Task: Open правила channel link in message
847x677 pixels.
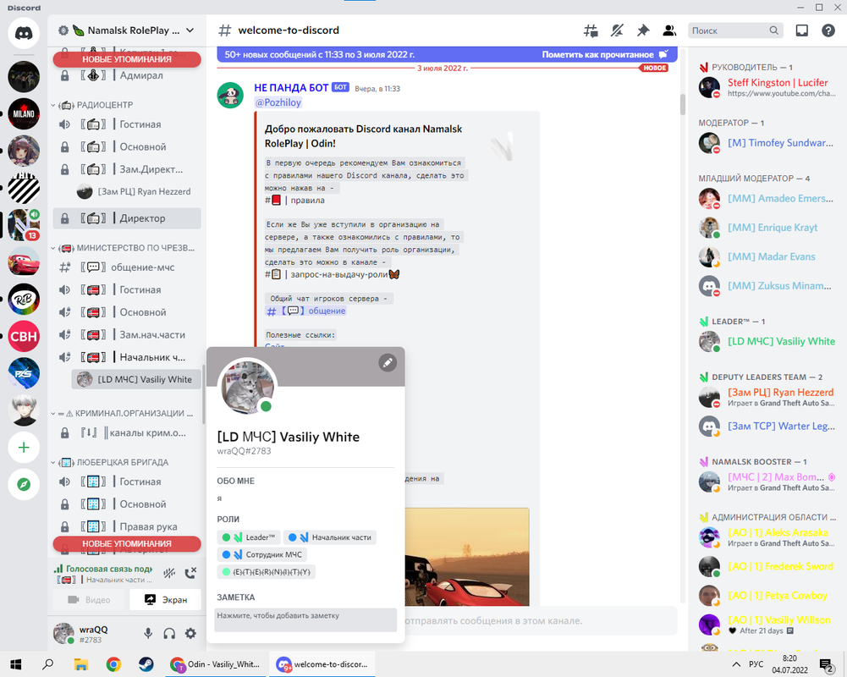Action: tap(295, 201)
